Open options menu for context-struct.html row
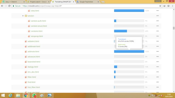Viewport: 175px width, 98px height. [157, 26]
